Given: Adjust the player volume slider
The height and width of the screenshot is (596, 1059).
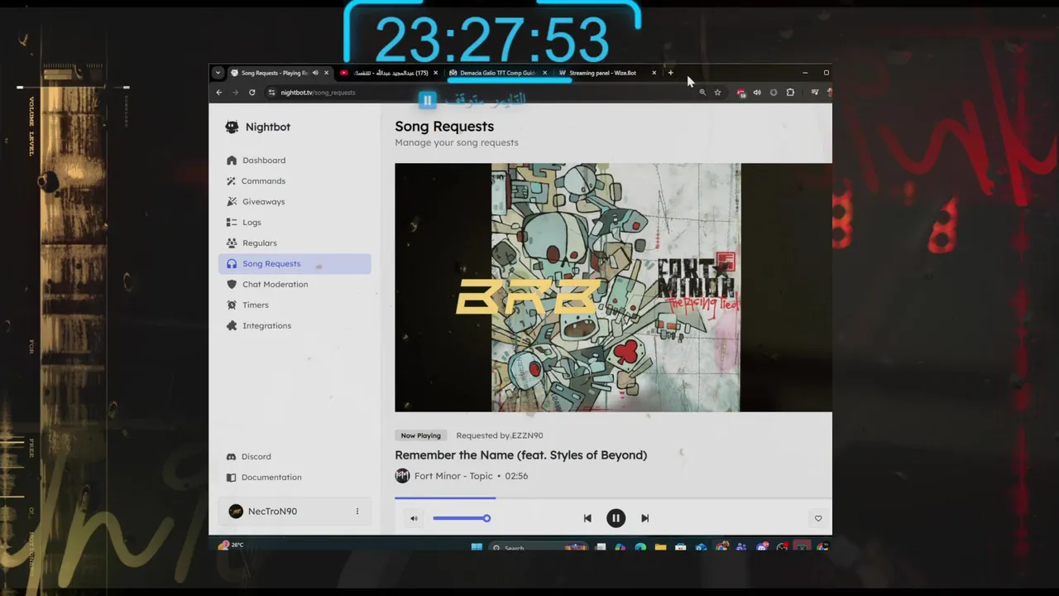Looking at the screenshot, I should point(462,518).
